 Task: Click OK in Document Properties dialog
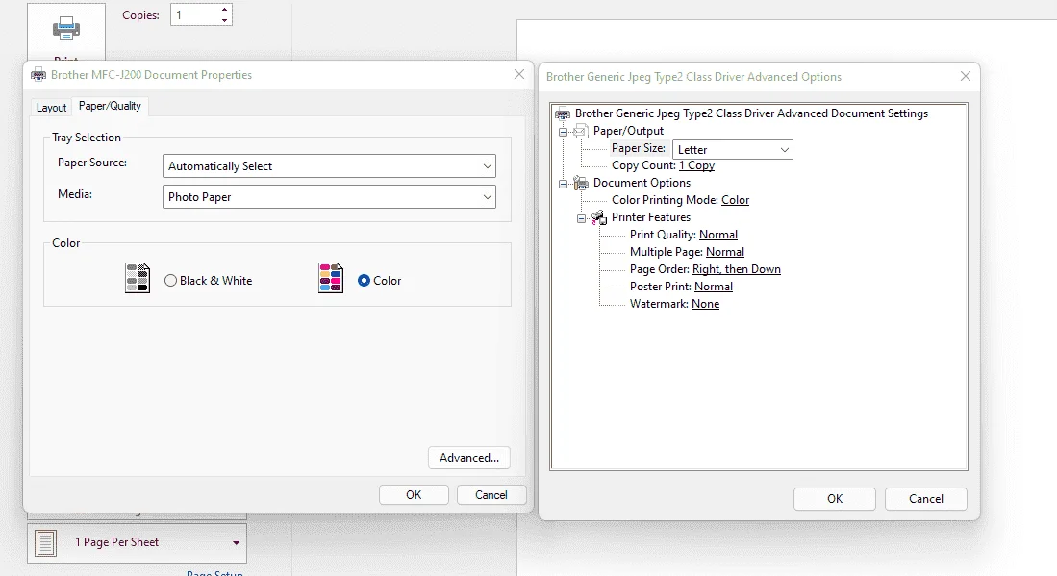[x=414, y=494]
